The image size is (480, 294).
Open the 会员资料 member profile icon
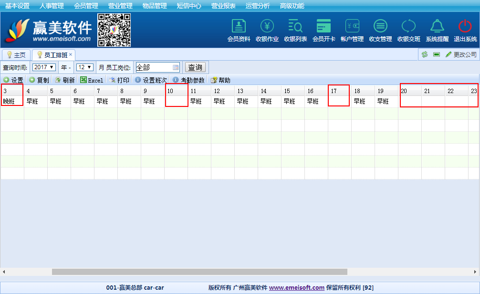(x=239, y=27)
